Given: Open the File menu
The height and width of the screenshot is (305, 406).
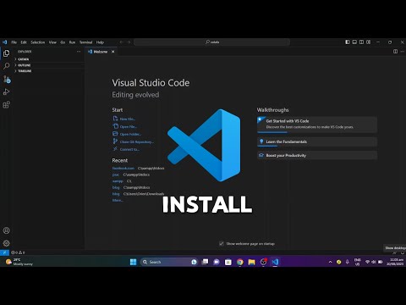Looking at the screenshot, I should click(14, 42).
